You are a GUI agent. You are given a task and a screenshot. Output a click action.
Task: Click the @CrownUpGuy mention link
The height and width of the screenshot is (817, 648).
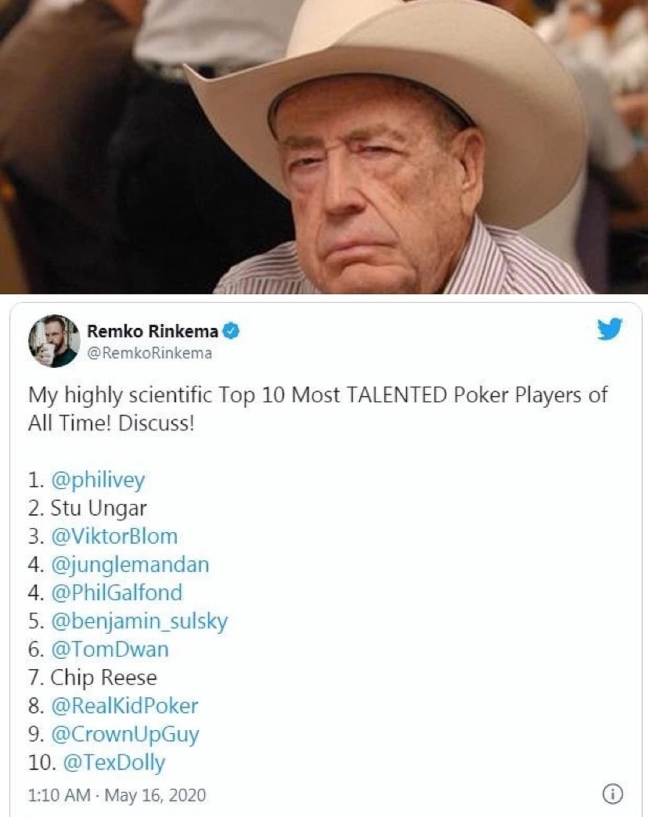[125, 735]
